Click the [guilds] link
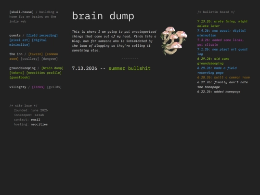This screenshot has width=260, height=195. pyautogui.click(x=54, y=87)
